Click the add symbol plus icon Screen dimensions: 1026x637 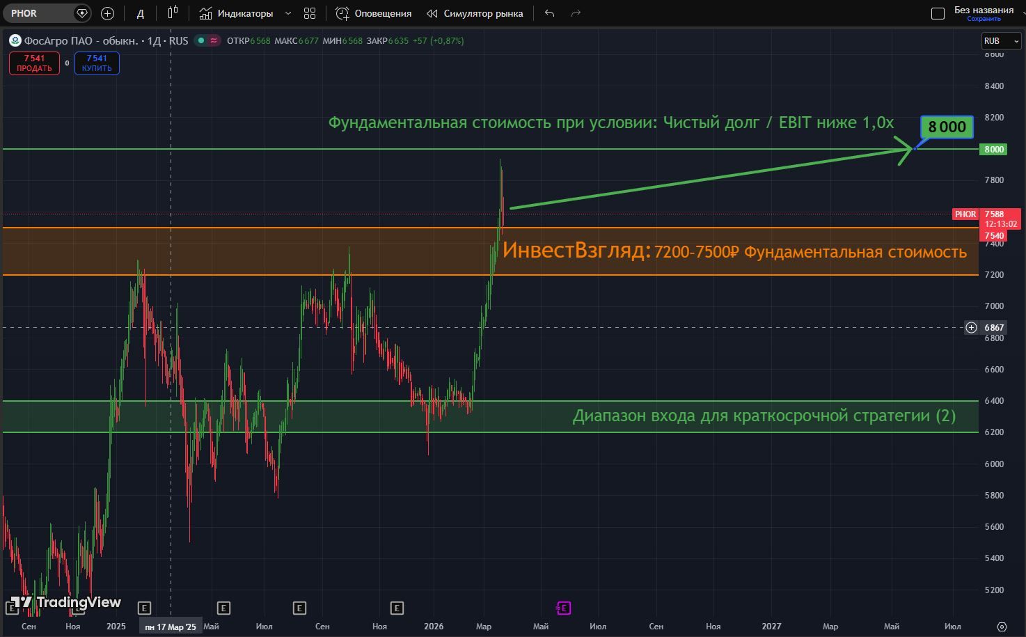[x=107, y=13]
